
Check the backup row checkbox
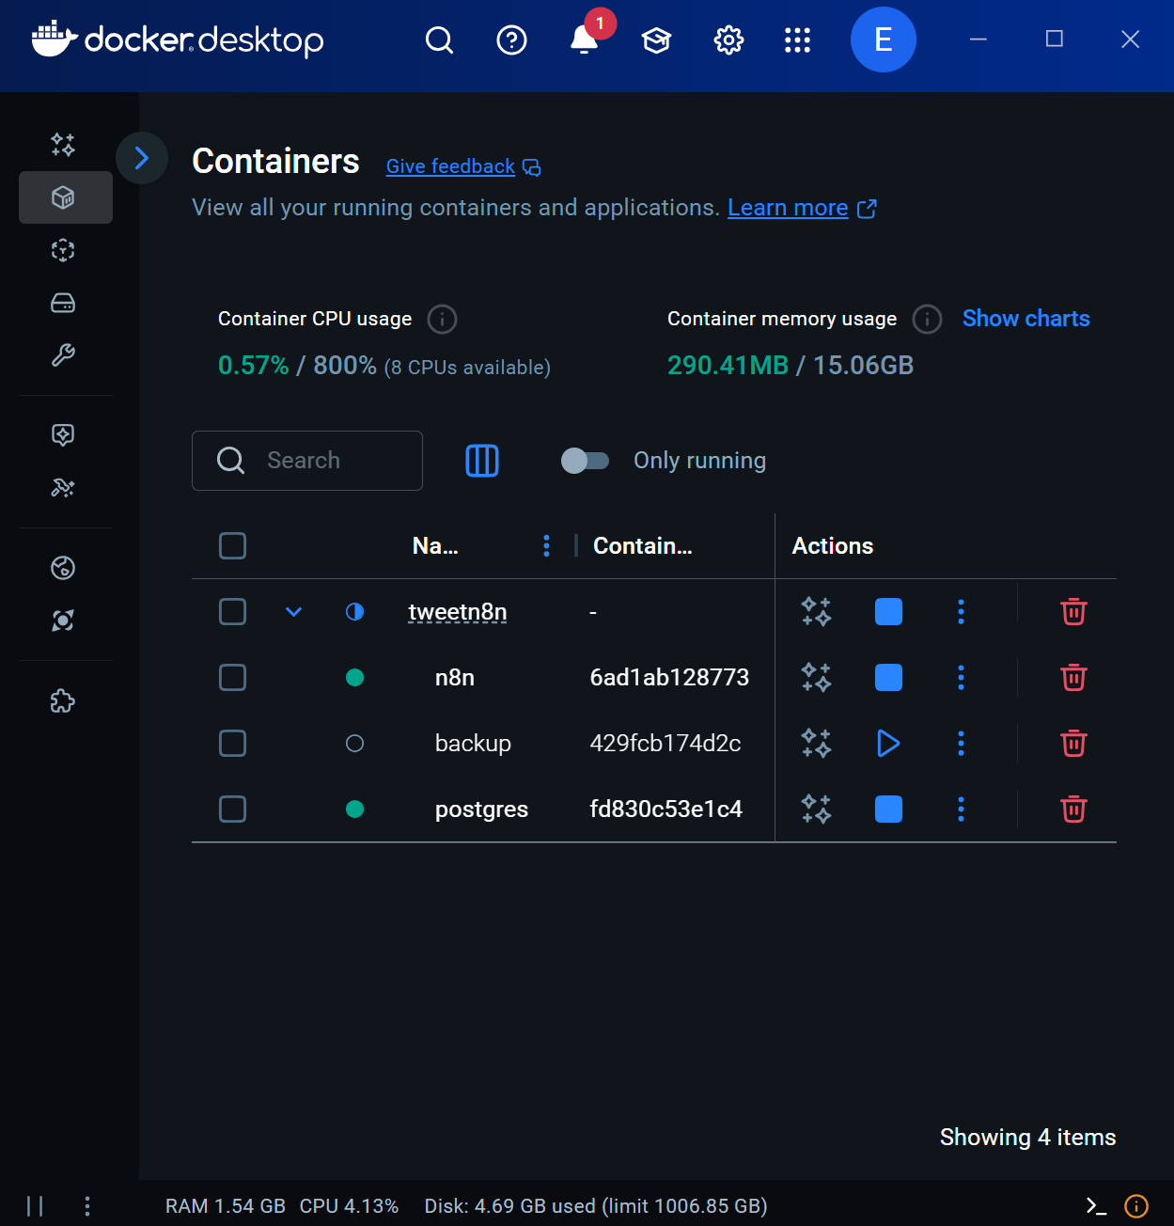coord(232,744)
